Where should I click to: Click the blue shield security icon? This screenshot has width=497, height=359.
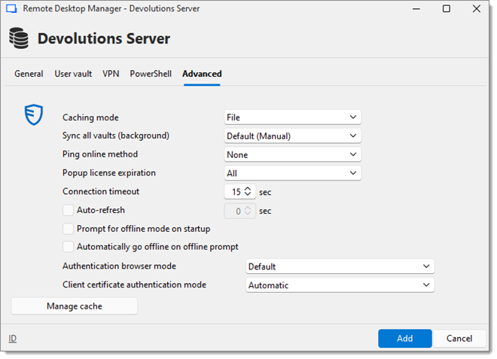click(x=33, y=115)
